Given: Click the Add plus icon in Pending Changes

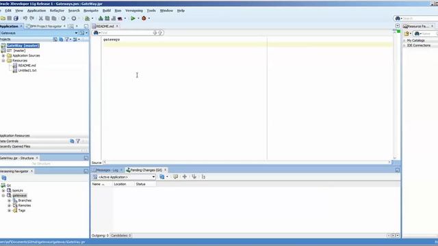Looking at the screenshot, I should pyautogui.click(x=185, y=177).
